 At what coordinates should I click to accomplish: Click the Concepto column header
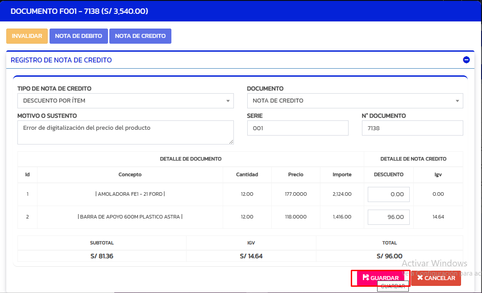[130, 174]
